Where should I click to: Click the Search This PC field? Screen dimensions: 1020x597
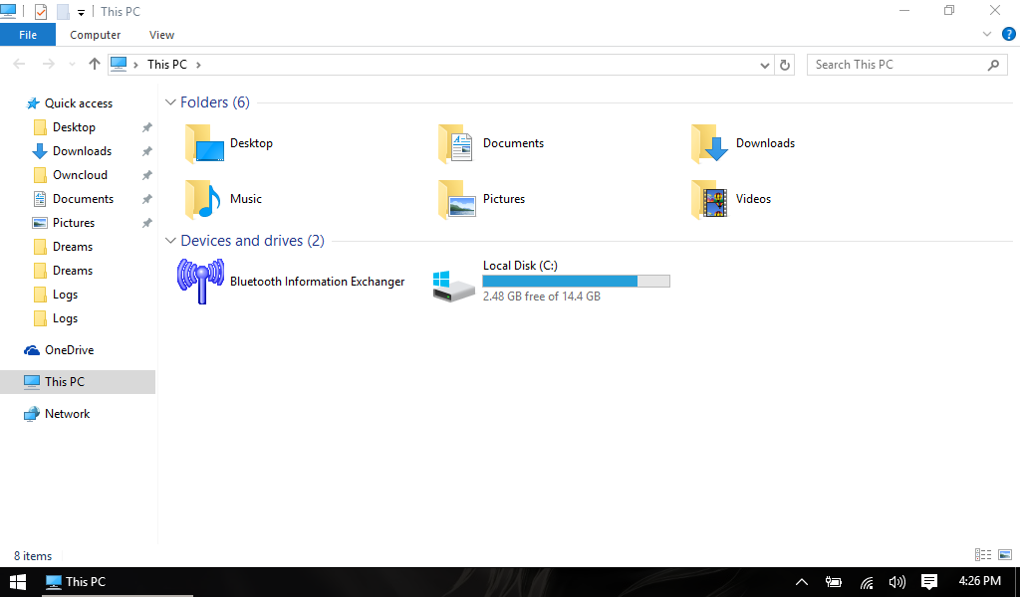906,65
